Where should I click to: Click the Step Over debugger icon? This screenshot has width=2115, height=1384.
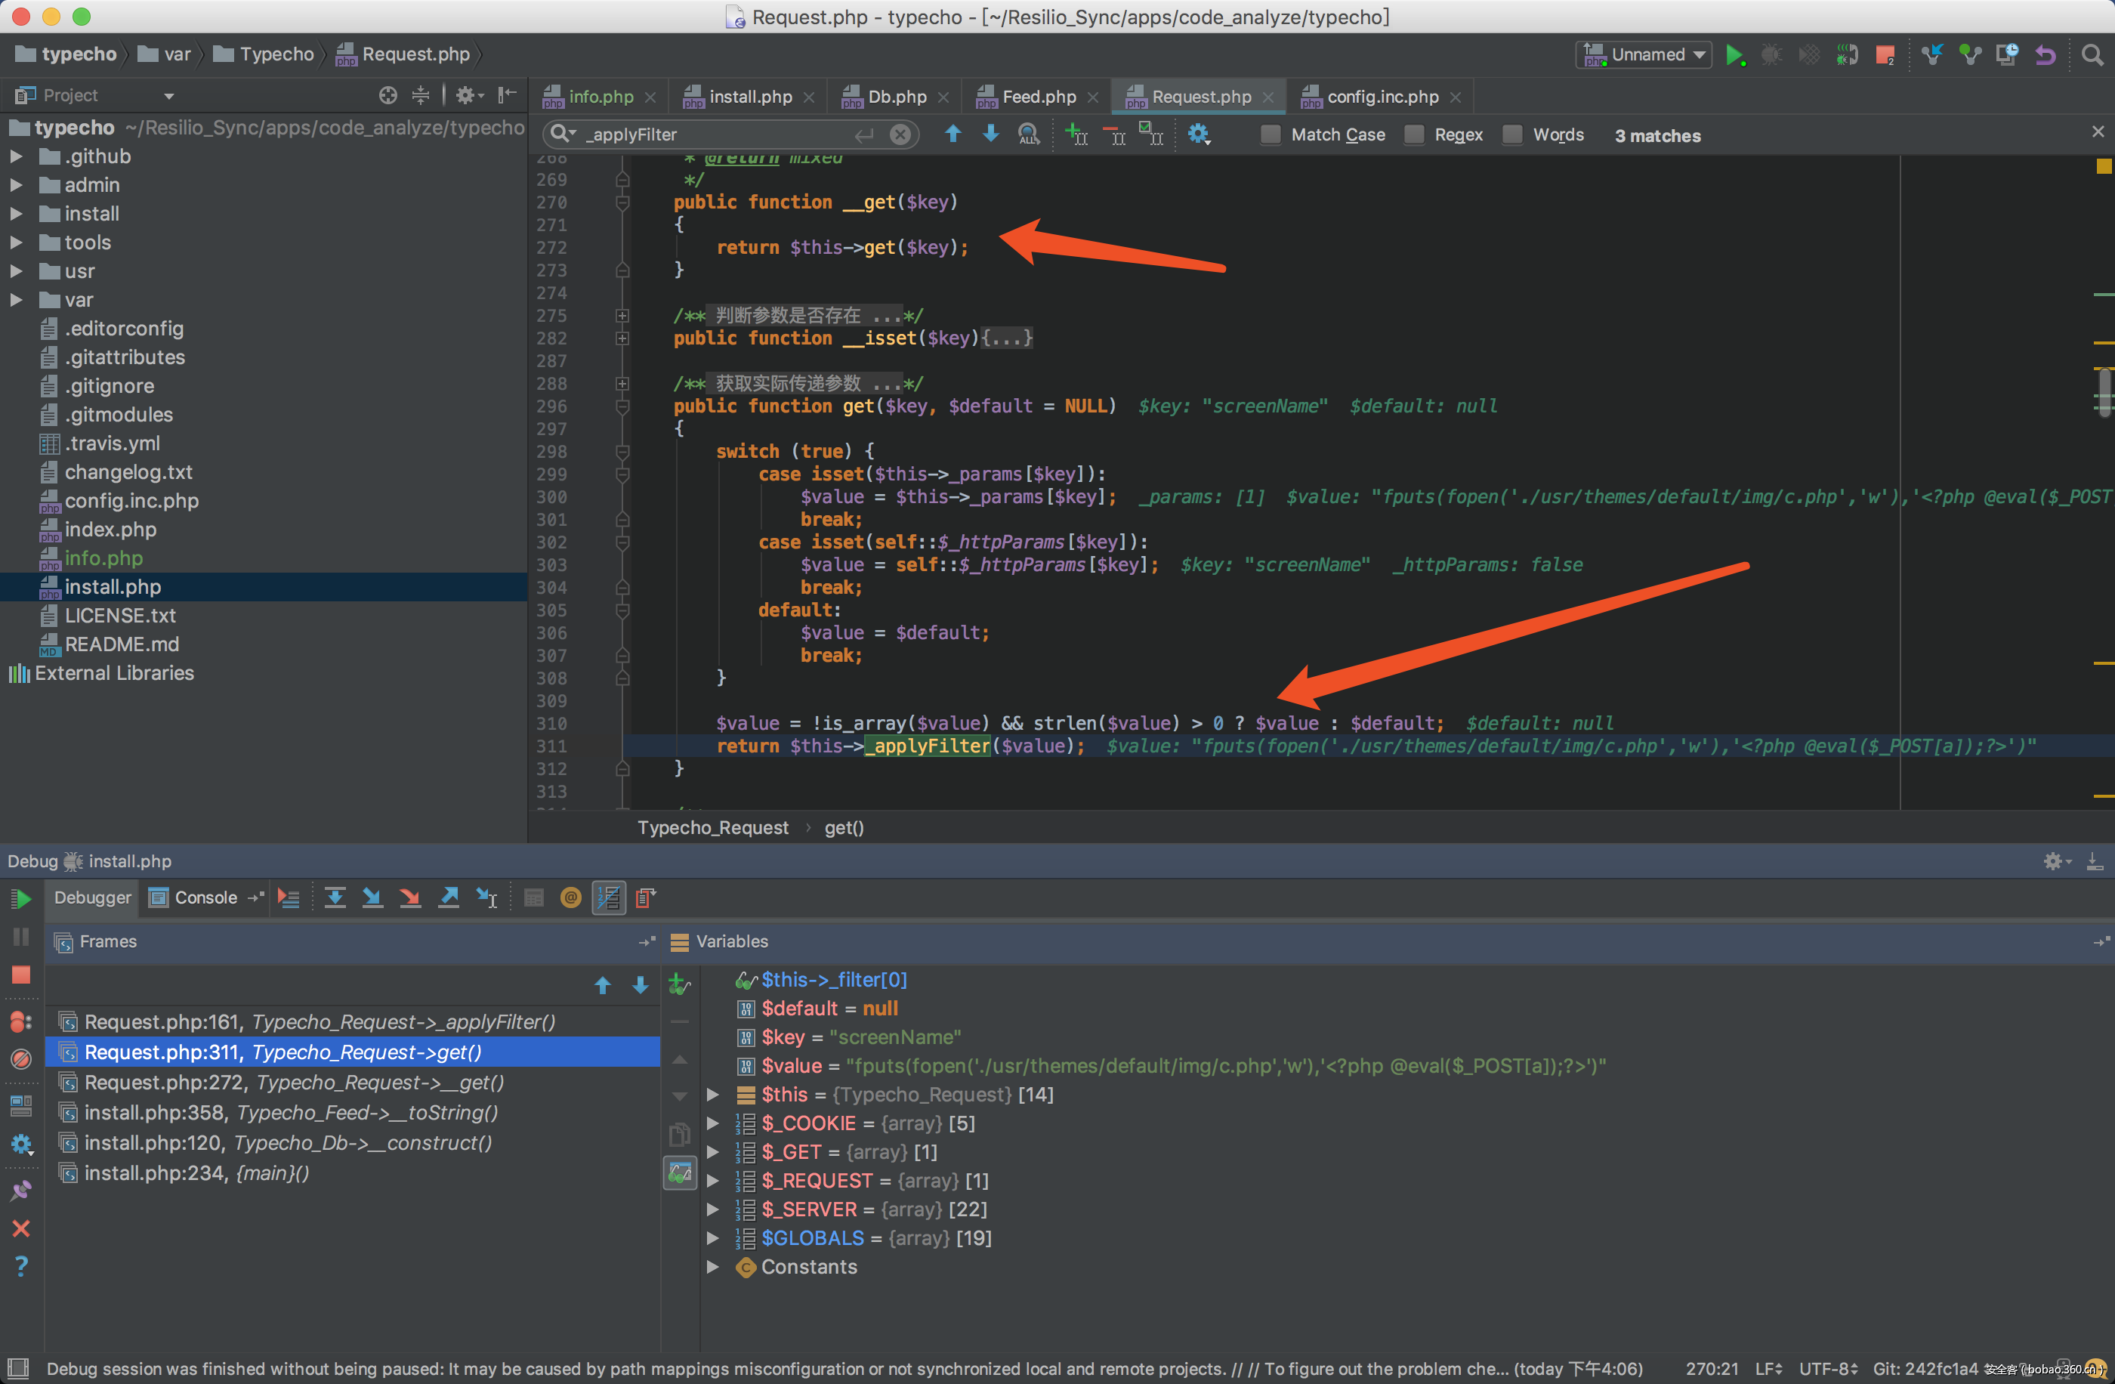click(335, 897)
